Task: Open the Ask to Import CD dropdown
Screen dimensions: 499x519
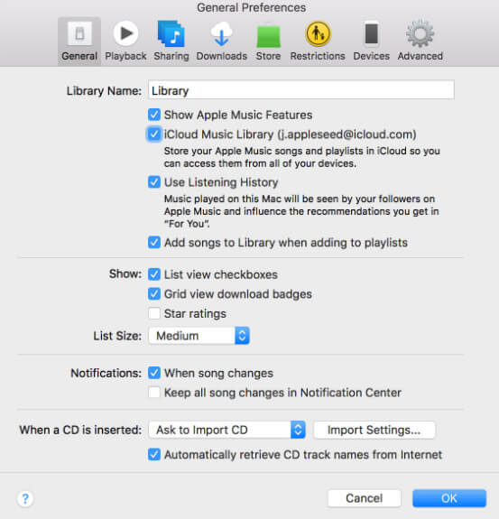Action: pyautogui.click(x=227, y=430)
